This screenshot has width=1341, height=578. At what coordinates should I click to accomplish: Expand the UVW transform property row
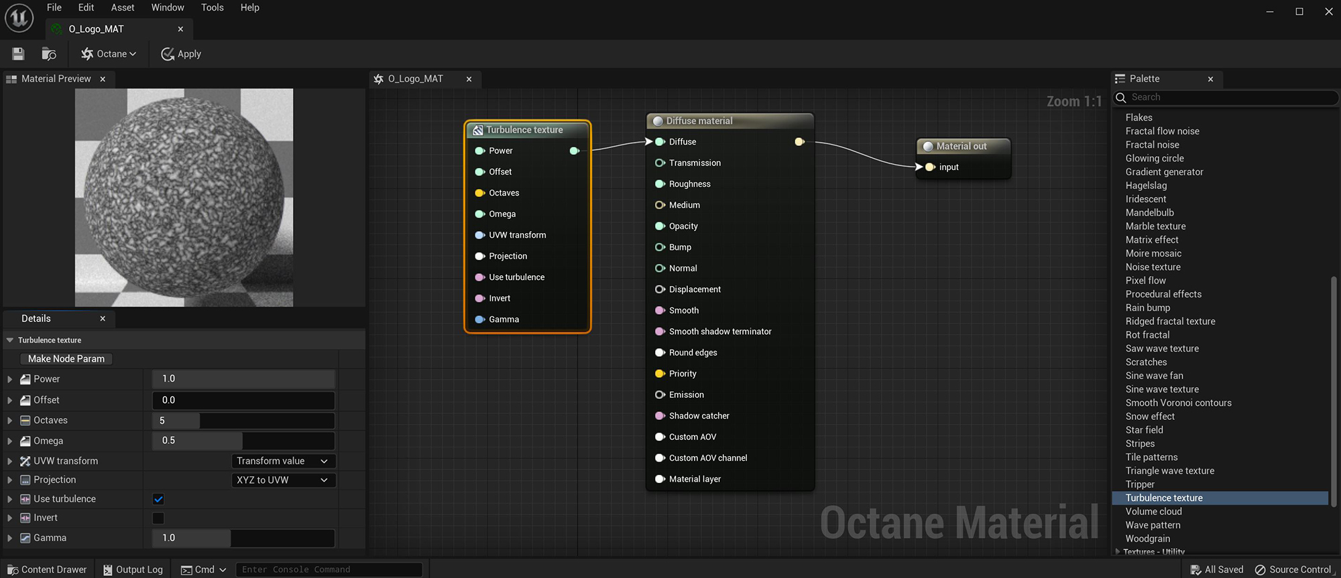click(x=10, y=461)
